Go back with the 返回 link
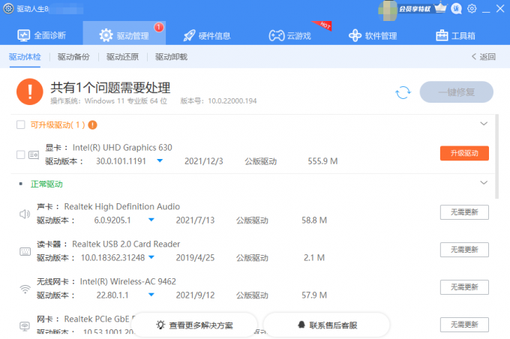The width and height of the screenshot is (510, 339). [483, 57]
